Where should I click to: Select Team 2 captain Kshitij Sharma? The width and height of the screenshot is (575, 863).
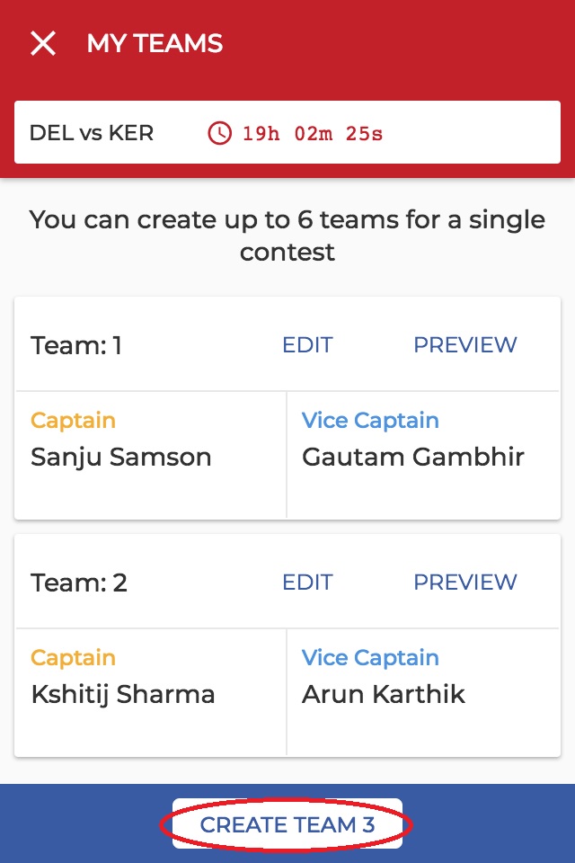pyautogui.click(x=123, y=694)
